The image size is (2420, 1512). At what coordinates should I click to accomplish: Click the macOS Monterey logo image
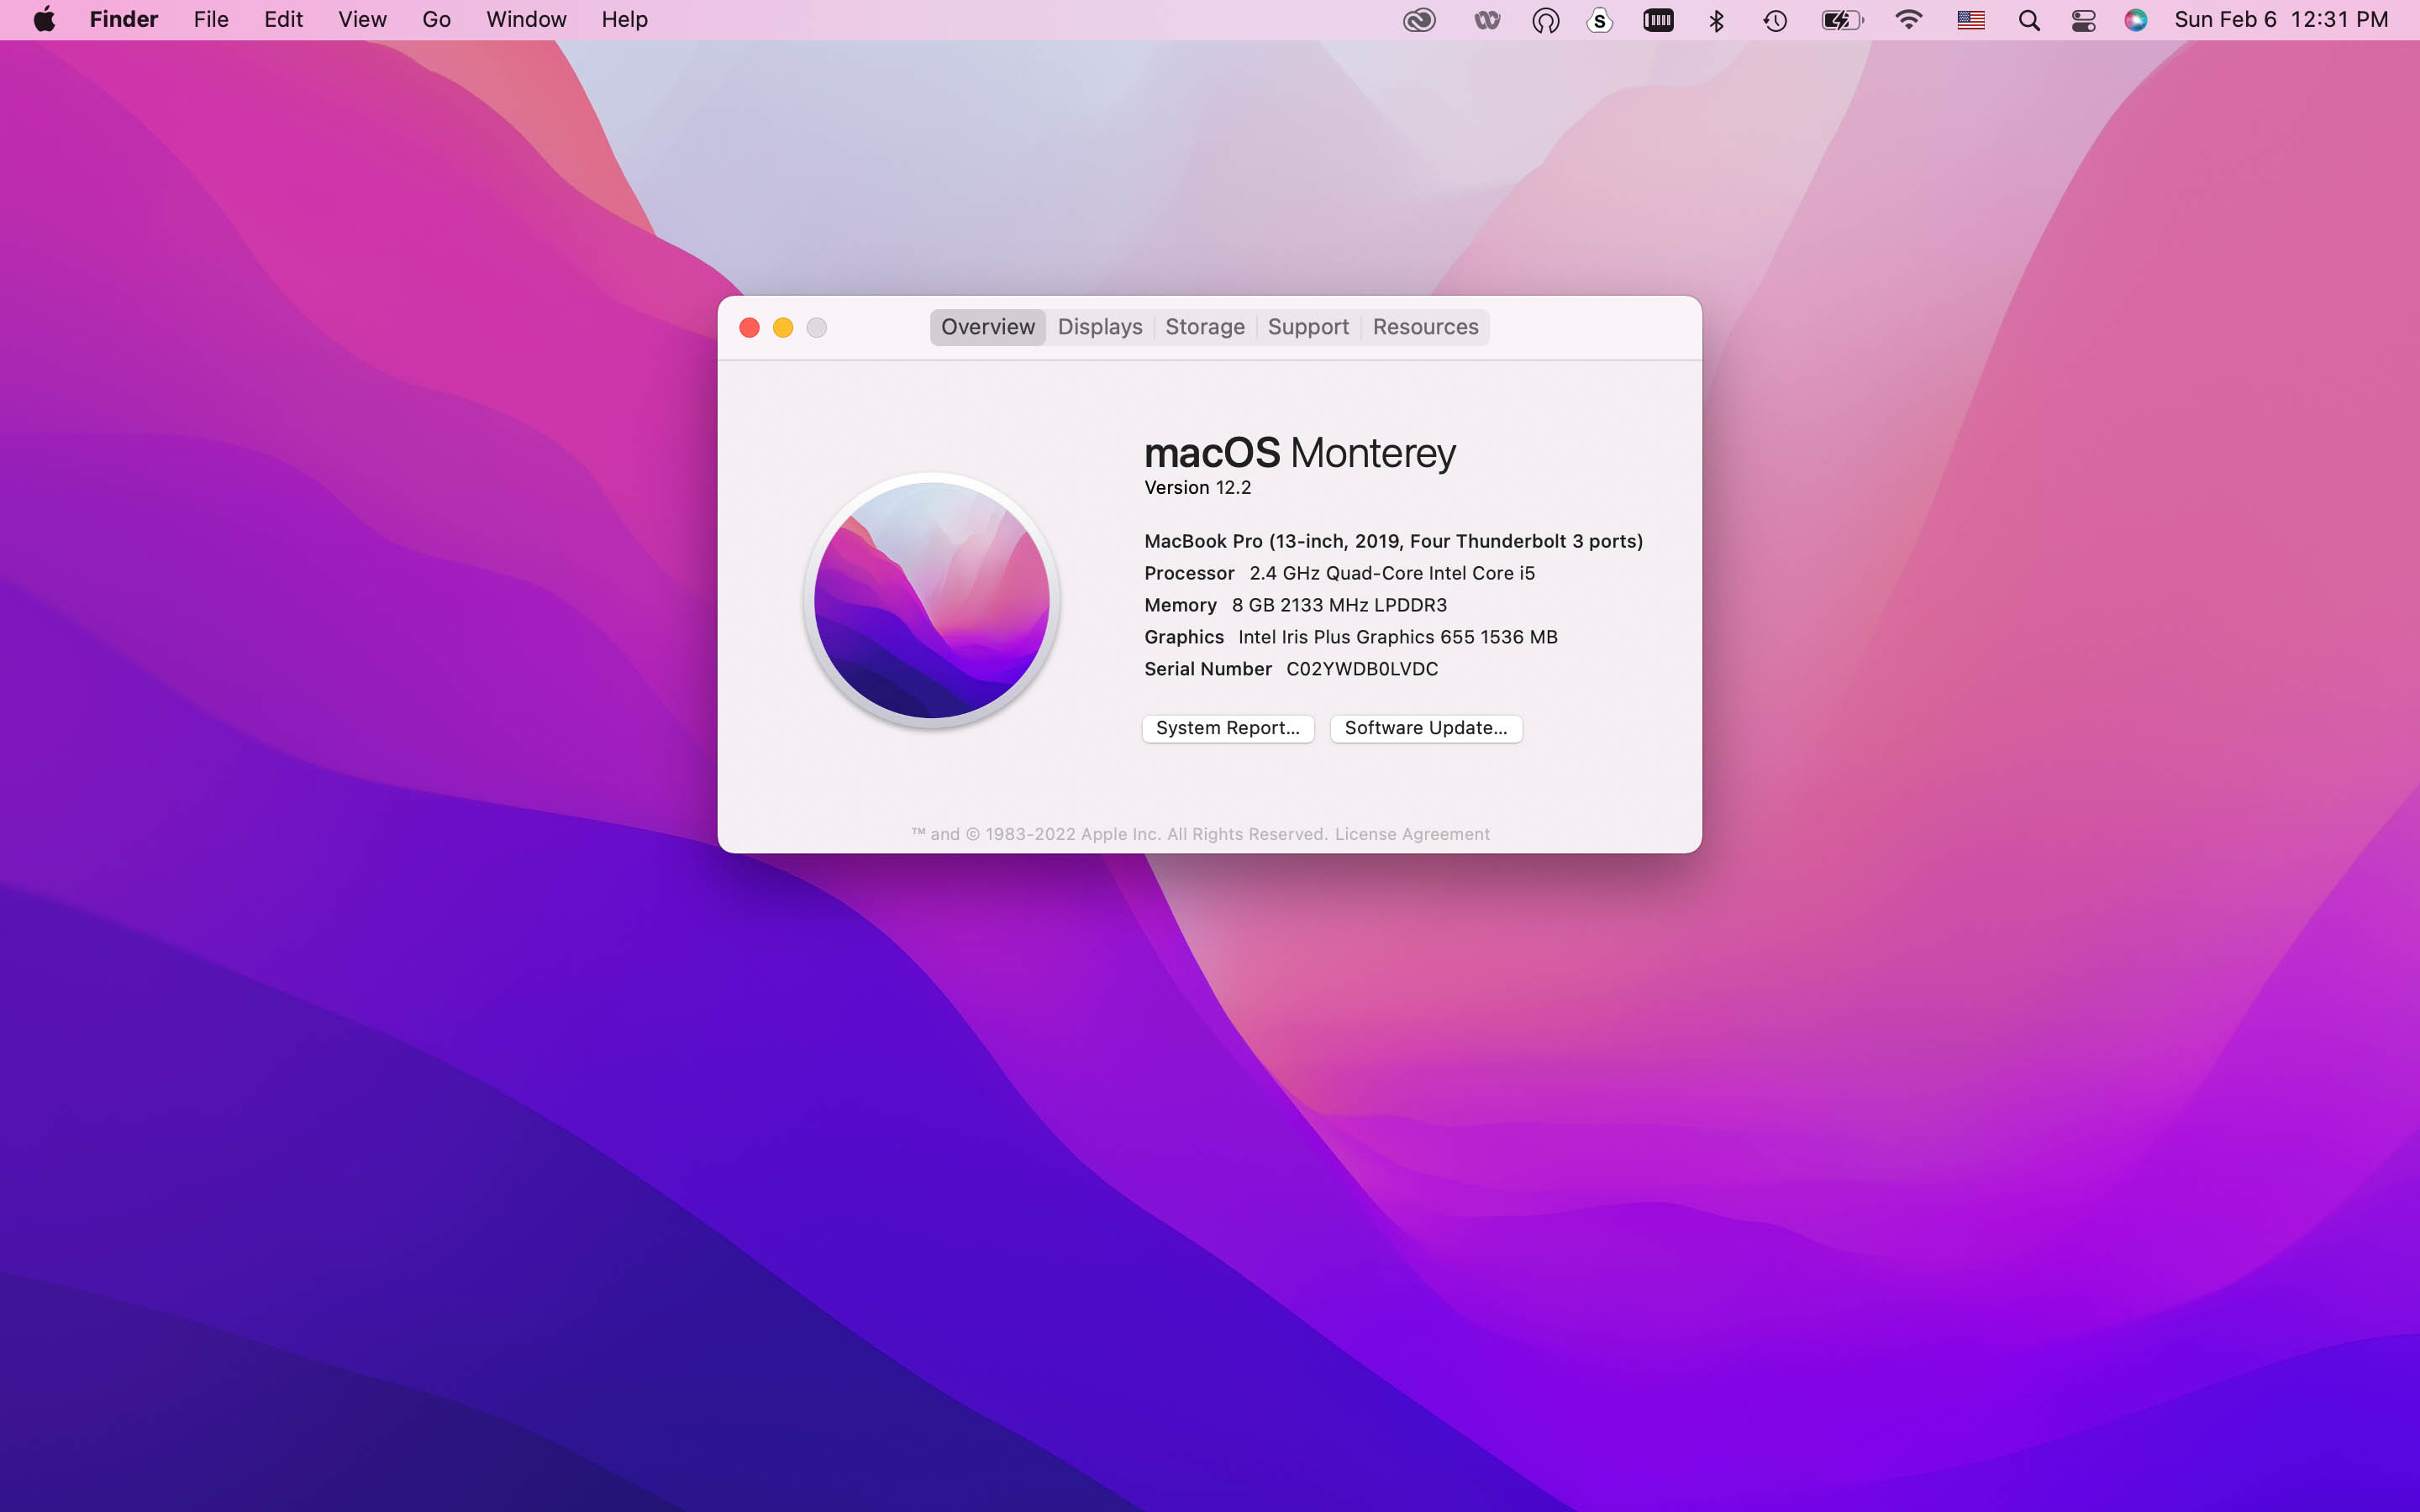(x=931, y=600)
